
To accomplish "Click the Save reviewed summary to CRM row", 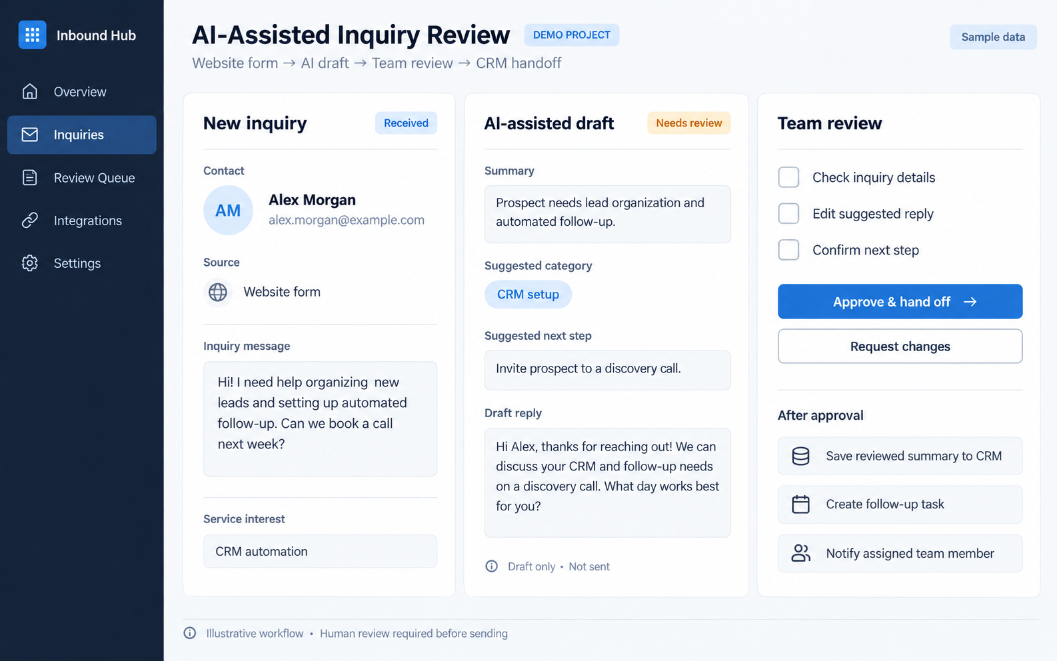I will pyautogui.click(x=900, y=456).
